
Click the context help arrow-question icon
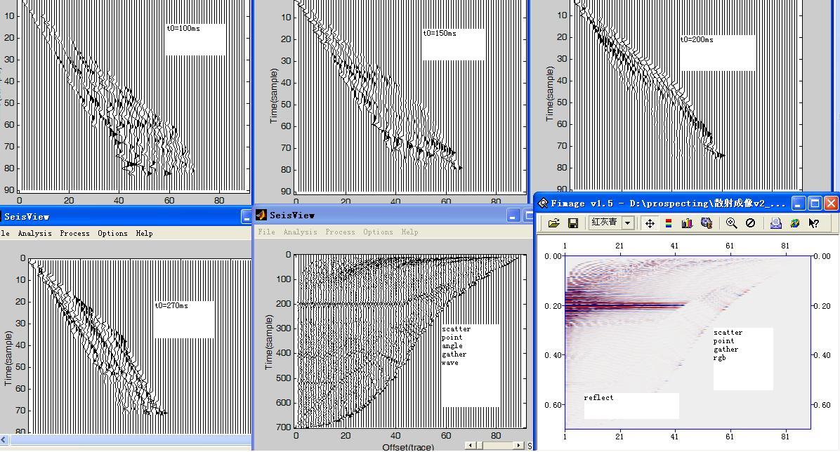click(814, 223)
